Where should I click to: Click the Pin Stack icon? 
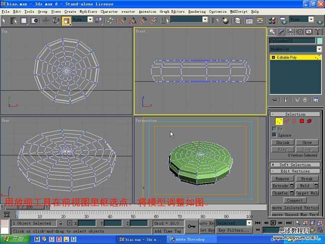click(275, 100)
